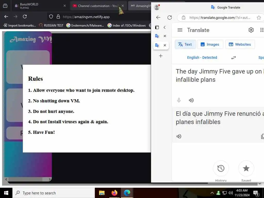Open the volume tray icon
The height and width of the screenshot is (198, 264).
pyautogui.click(x=231, y=193)
